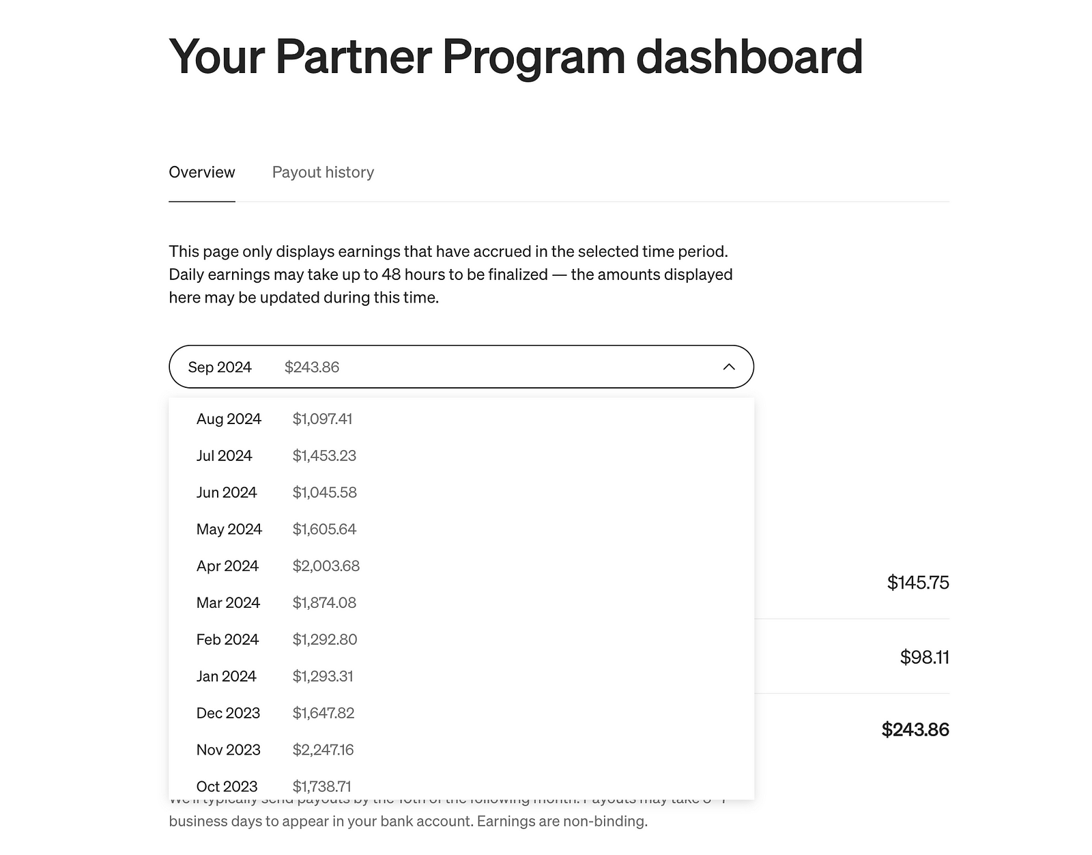
Task: Choose Apr 2024 showing $2,003.68
Action: coord(273,565)
